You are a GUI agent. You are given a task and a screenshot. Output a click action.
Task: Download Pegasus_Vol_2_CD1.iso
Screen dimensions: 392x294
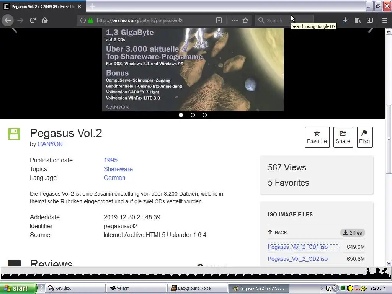pyautogui.click(x=298, y=247)
